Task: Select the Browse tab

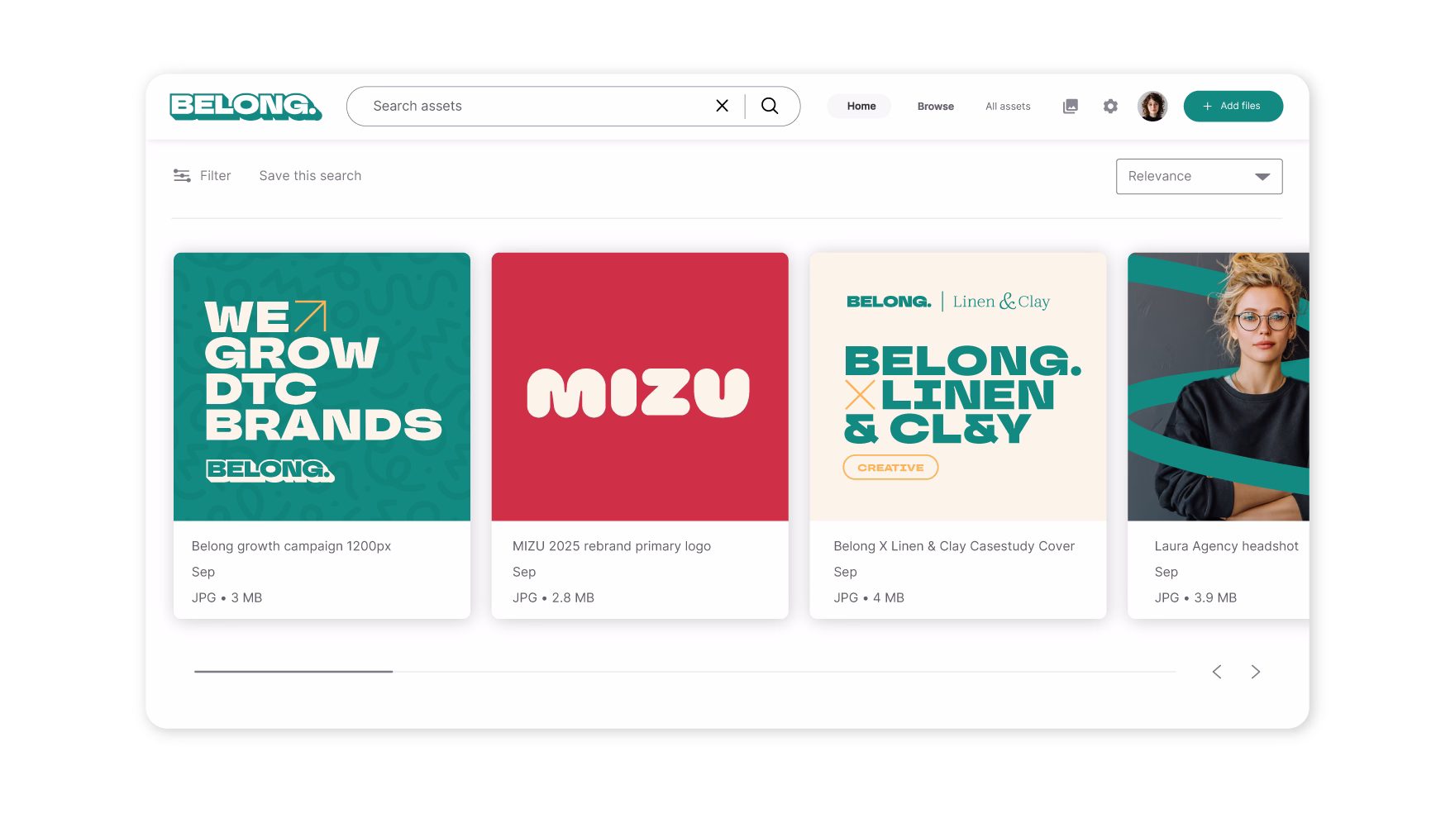Action: pos(935,106)
